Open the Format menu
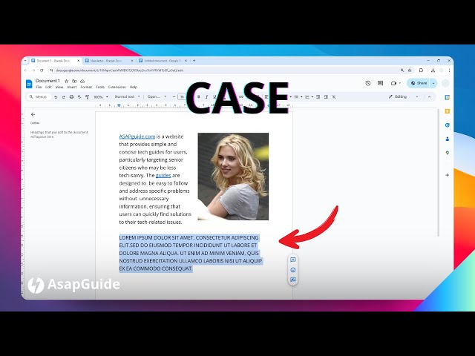Image resolution: width=475 pixels, height=356 pixels. (x=86, y=88)
